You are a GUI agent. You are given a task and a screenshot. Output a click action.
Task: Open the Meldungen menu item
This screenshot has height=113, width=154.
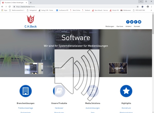110,26
